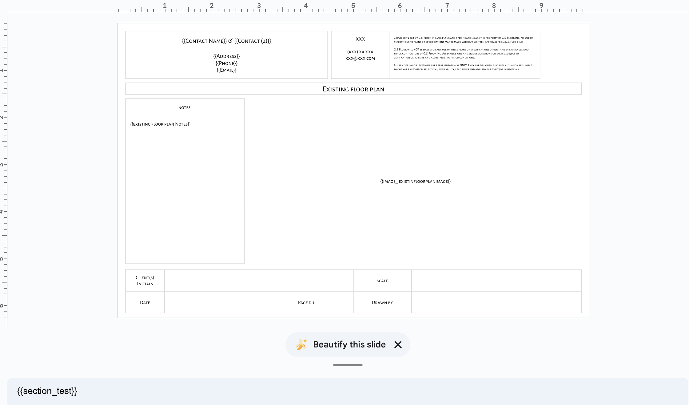Screen dimensions: 689x405
Task: Click the Scale label cell
Action: pyautogui.click(x=382, y=281)
